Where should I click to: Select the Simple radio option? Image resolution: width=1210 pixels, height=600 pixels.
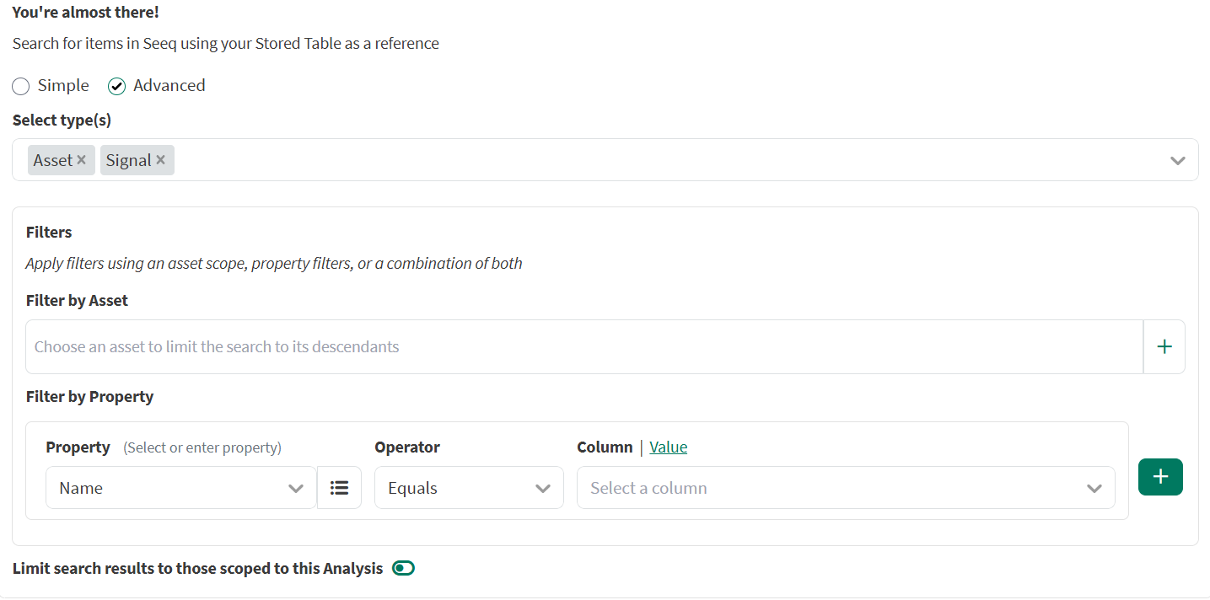pyautogui.click(x=21, y=86)
